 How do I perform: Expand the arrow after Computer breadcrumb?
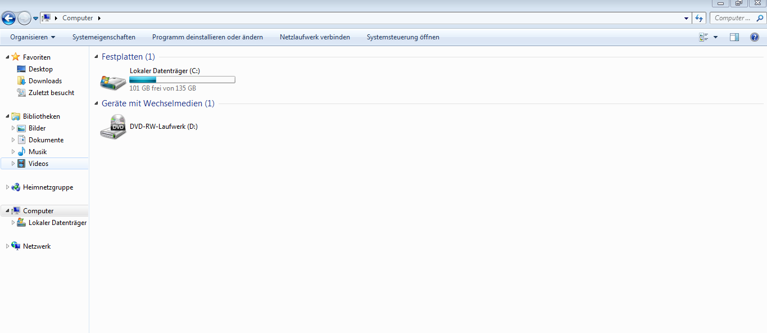[99, 18]
